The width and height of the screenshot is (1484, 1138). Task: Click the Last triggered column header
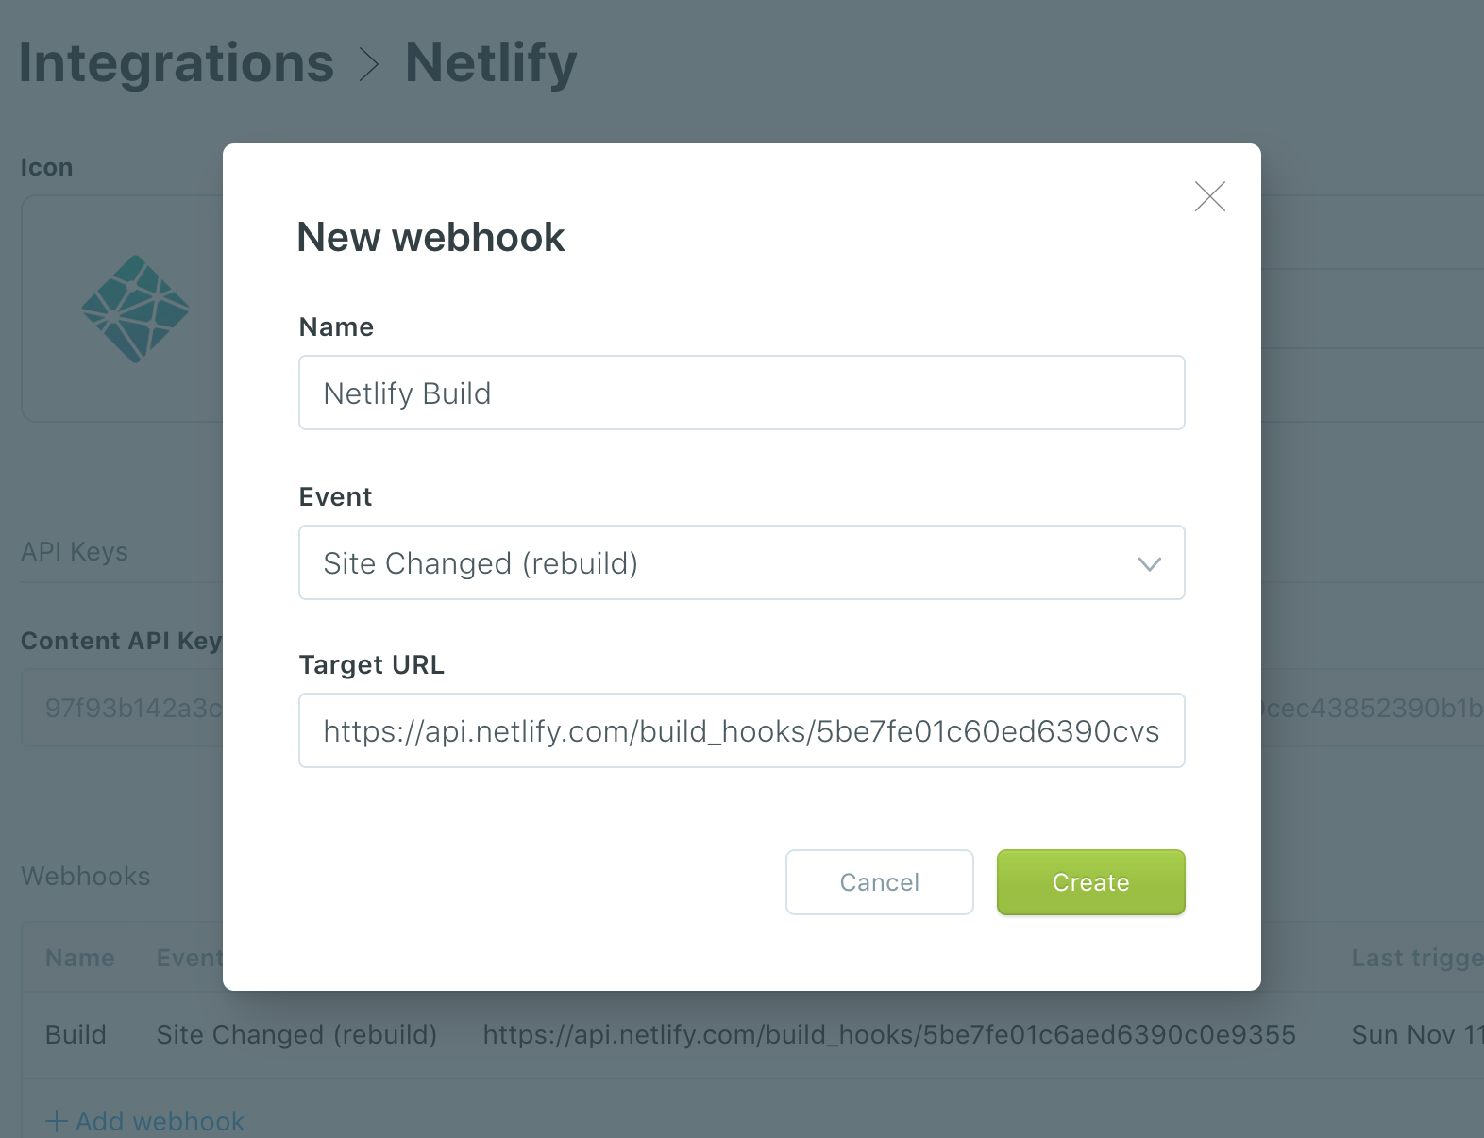tap(1416, 958)
